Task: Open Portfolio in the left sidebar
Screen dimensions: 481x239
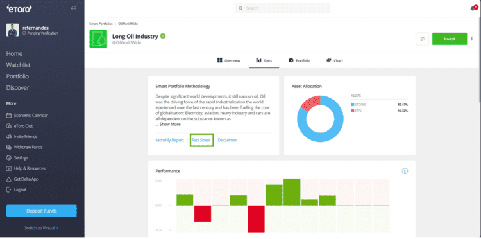Action: pos(17,76)
